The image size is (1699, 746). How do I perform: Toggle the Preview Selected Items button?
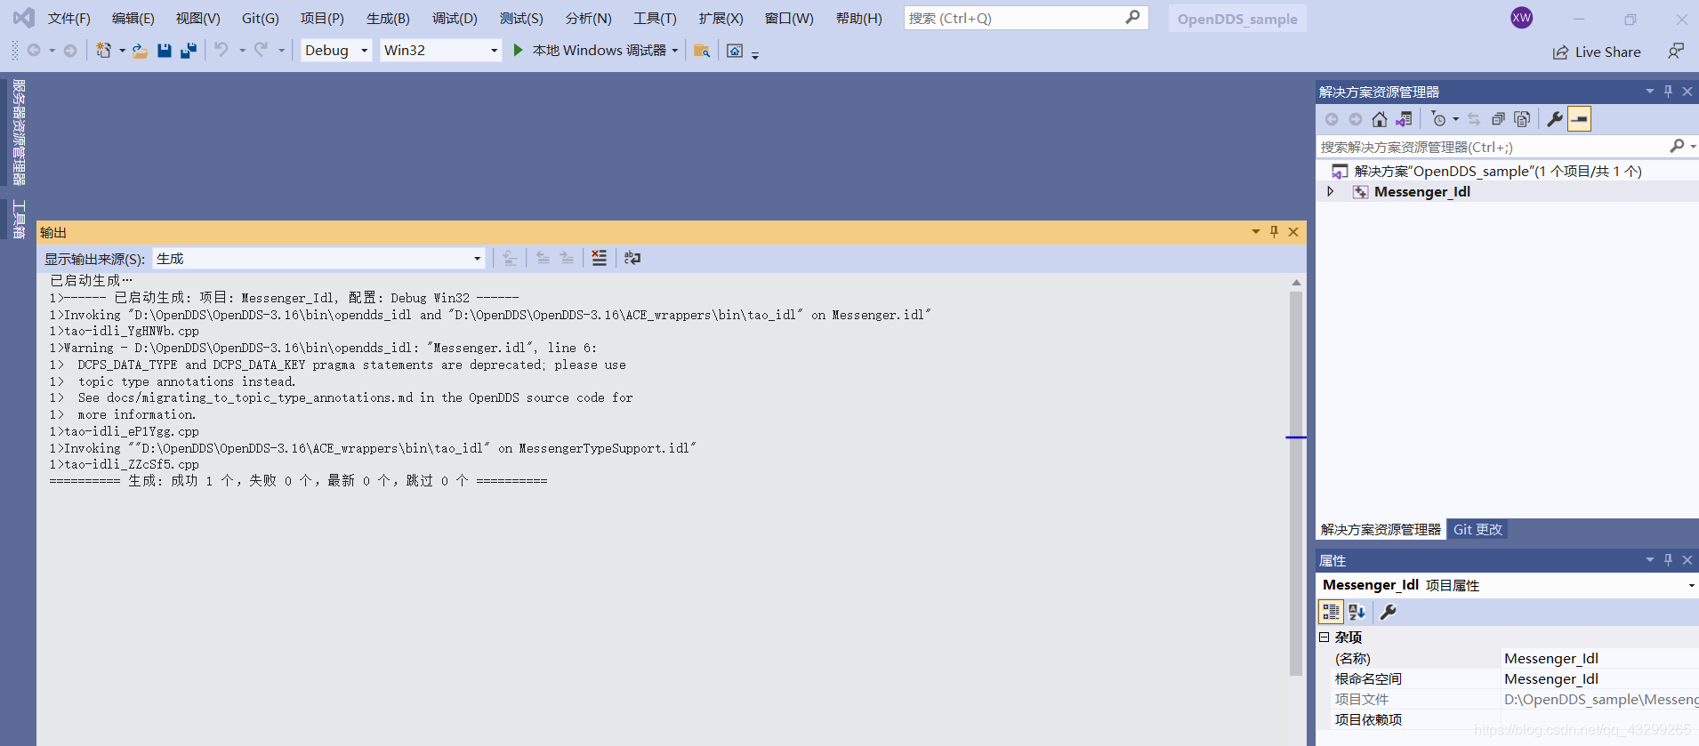[x=1579, y=119]
